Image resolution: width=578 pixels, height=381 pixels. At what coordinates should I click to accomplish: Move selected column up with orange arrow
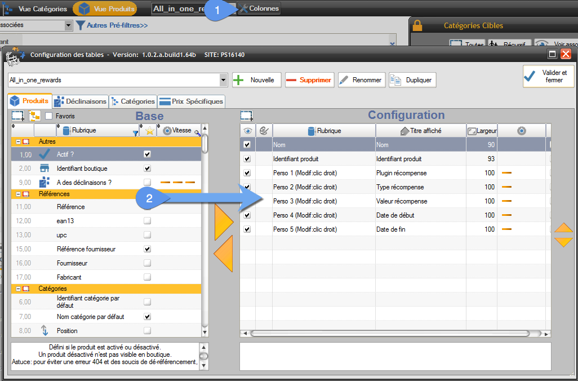[x=563, y=228]
